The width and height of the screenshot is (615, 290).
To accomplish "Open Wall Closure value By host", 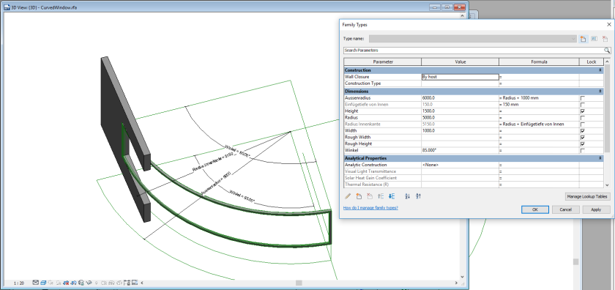I will [460, 77].
